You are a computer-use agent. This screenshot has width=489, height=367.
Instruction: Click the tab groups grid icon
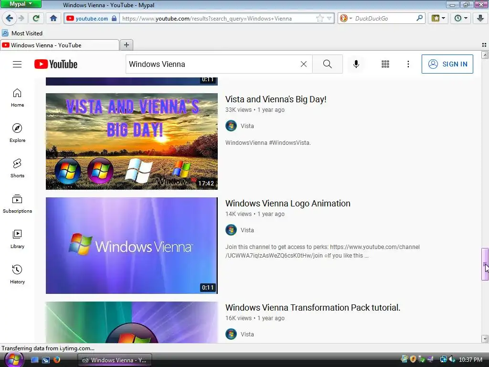pyautogui.click(x=484, y=45)
